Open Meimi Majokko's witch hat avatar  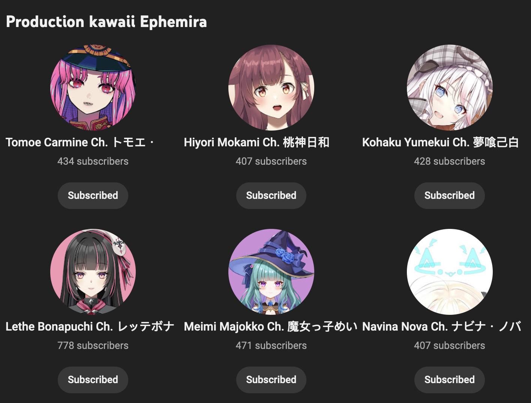point(271,272)
